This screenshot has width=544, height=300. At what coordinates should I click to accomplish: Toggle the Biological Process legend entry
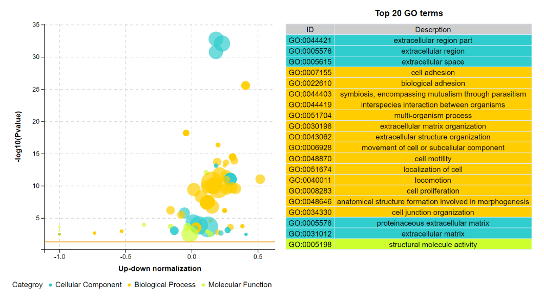162,285
